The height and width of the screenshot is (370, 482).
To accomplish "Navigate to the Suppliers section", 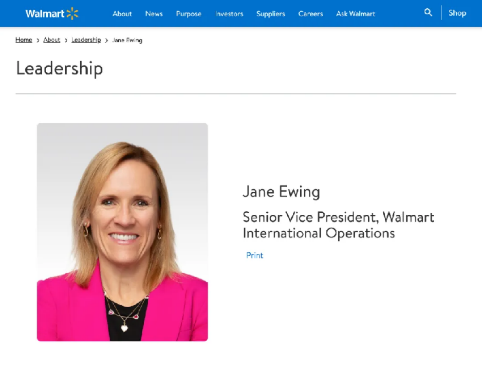I will tap(270, 14).
